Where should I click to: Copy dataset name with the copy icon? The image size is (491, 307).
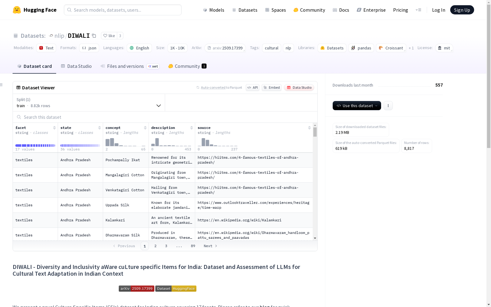click(94, 36)
